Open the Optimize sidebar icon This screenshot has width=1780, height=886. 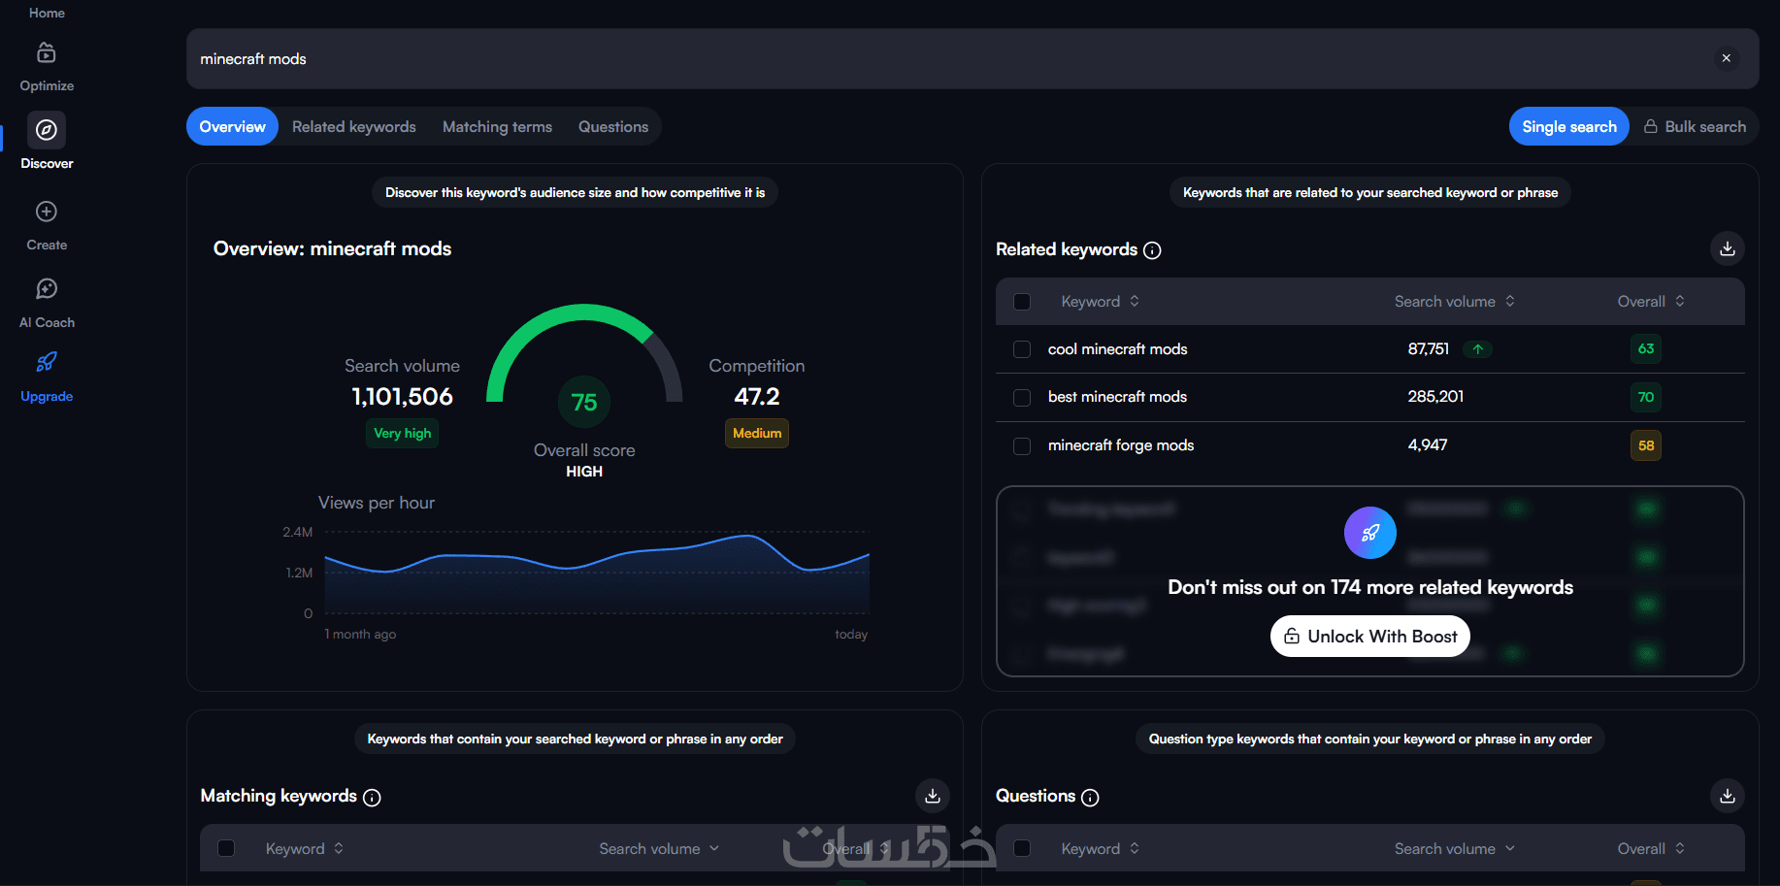coord(47,52)
